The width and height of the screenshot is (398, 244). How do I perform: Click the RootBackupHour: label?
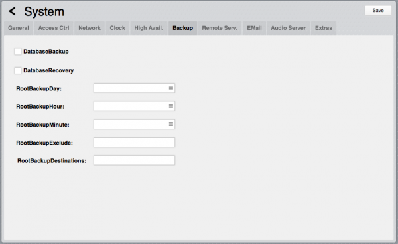coord(40,107)
